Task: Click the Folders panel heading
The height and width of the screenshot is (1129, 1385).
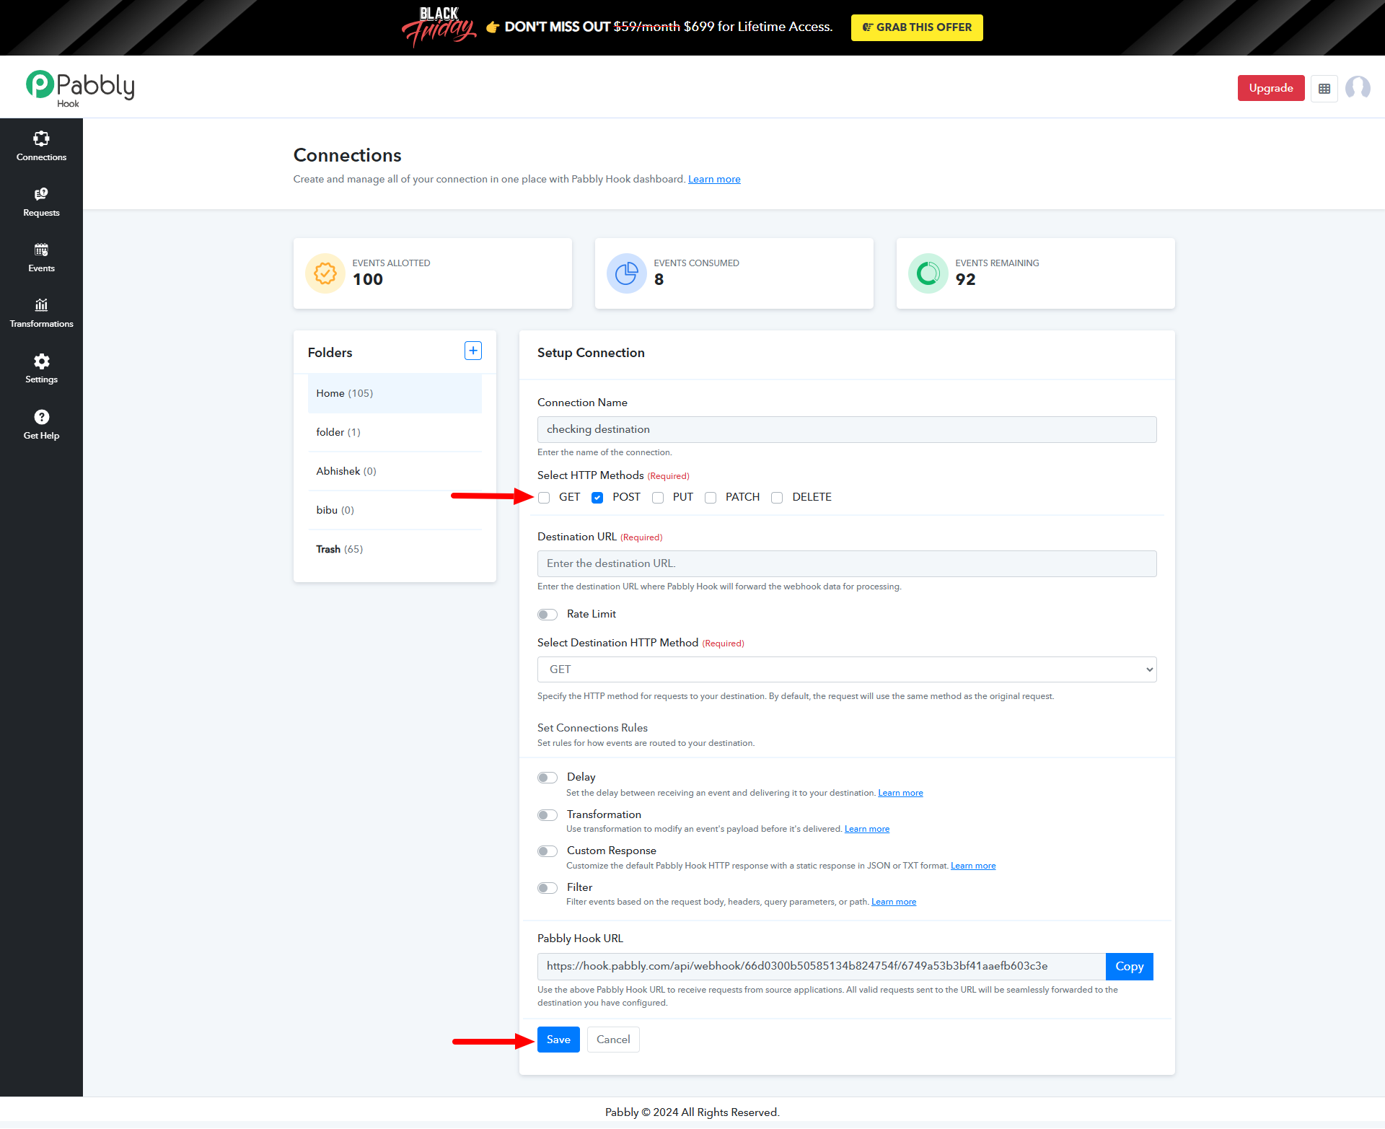Action: pyautogui.click(x=330, y=353)
